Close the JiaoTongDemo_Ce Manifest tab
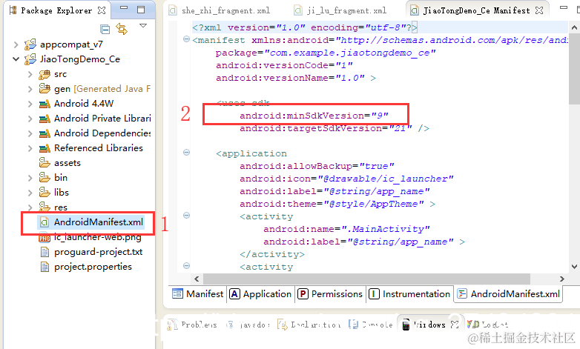Screen dimensions: 580x349 [x=539, y=10]
